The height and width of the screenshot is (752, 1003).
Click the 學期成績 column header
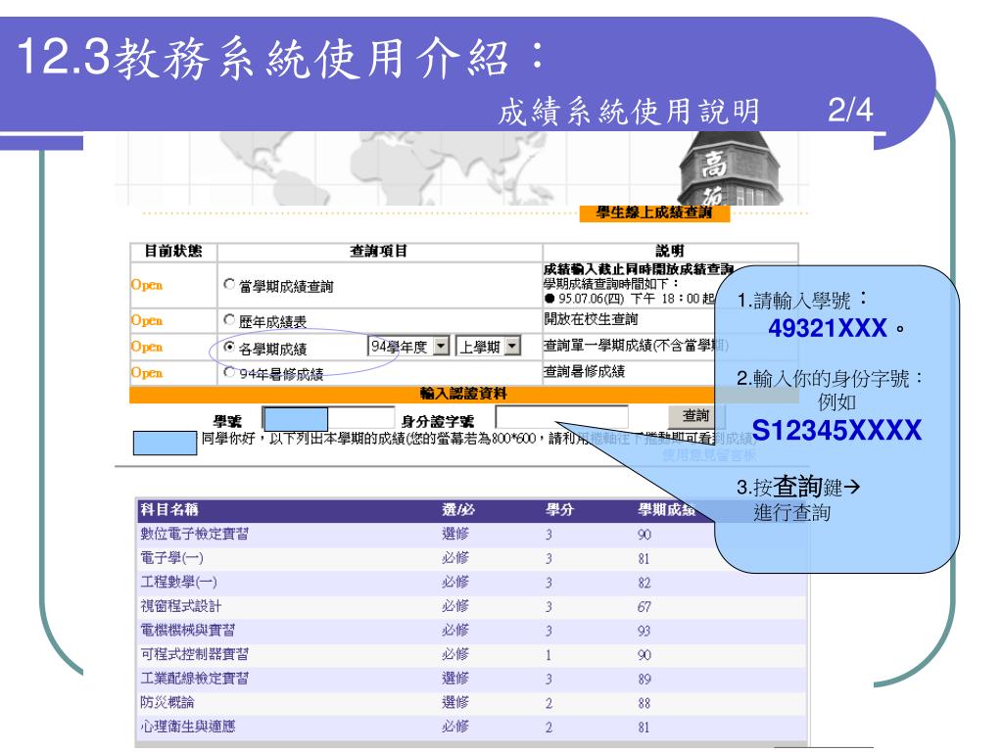point(666,509)
